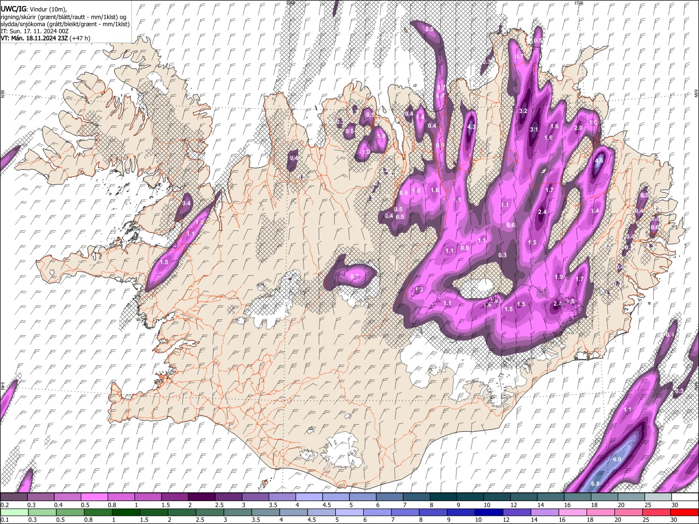Pick upper legend swatch labeled 4

[309, 497]
